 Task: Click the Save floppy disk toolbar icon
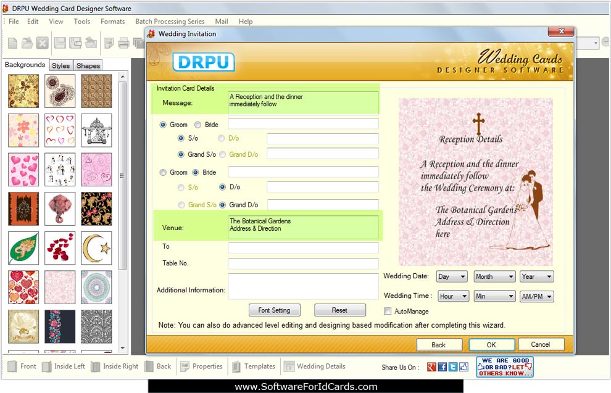coord(60,43)
